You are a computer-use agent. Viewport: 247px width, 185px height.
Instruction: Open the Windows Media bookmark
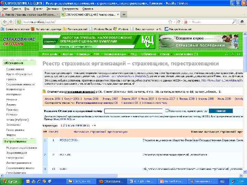point(101,29)
